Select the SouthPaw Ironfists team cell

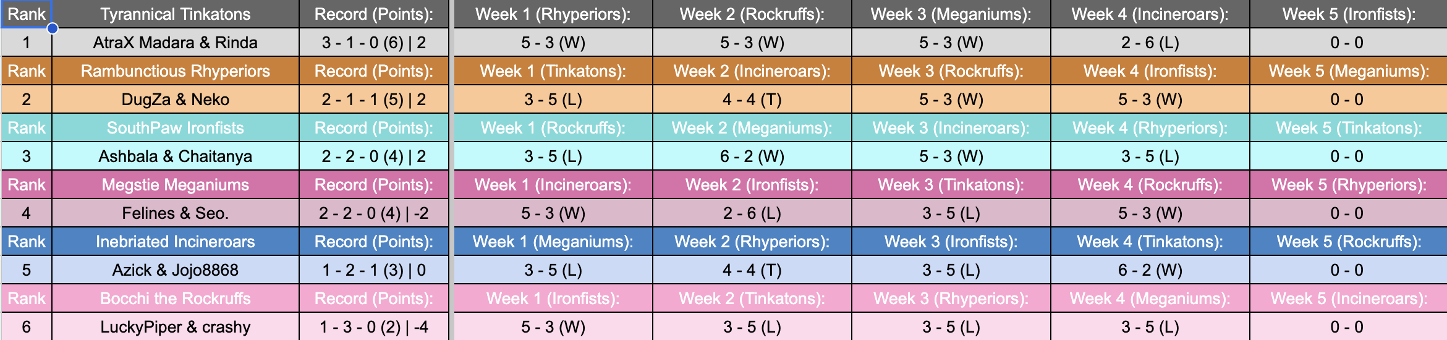(176, 128)
